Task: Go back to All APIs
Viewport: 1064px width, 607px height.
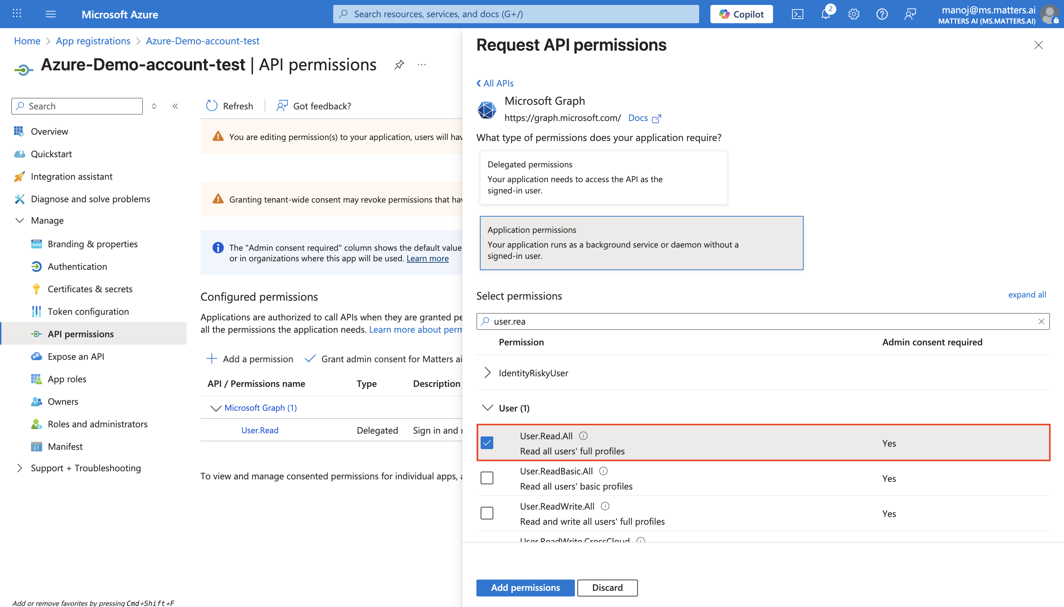Action: (x=495, y=83)
